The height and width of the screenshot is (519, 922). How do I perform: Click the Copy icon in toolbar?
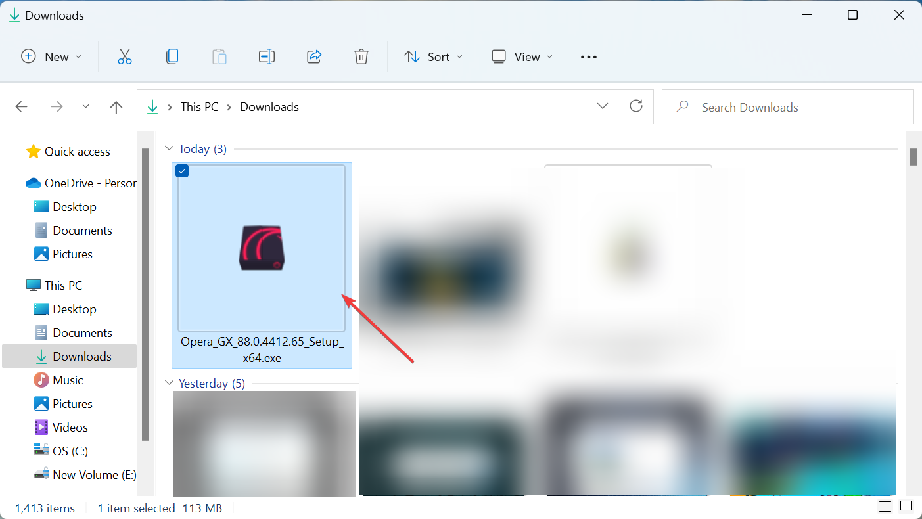coord(172,56)
